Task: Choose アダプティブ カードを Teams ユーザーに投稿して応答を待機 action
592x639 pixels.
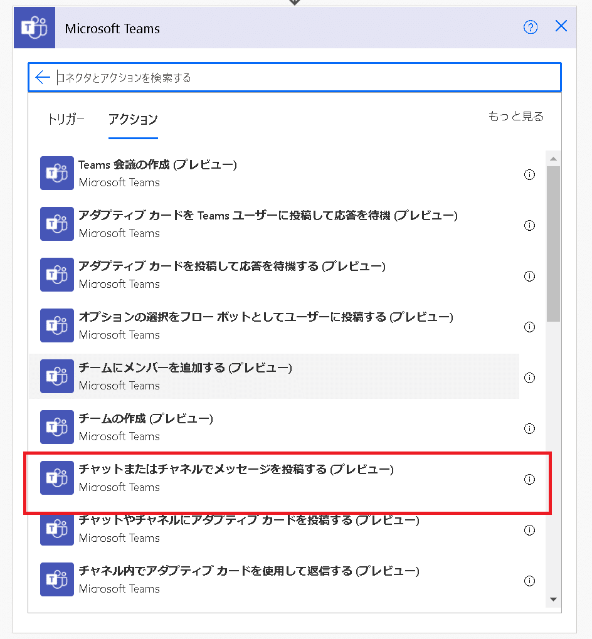Action: click(274, 224)
